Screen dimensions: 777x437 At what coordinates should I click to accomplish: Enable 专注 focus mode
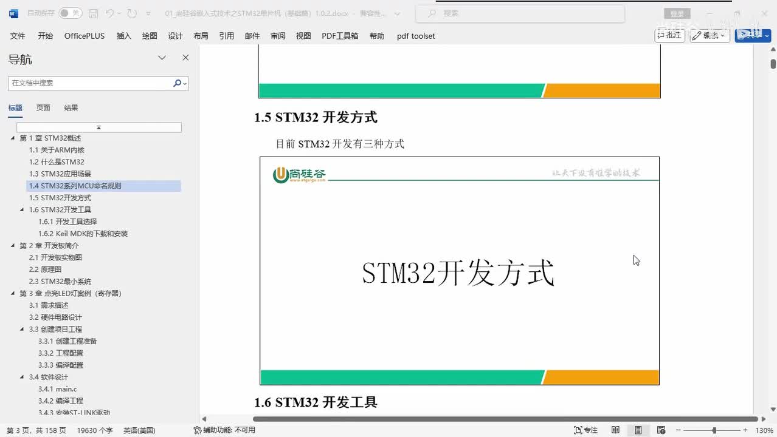tap(586, 430)
